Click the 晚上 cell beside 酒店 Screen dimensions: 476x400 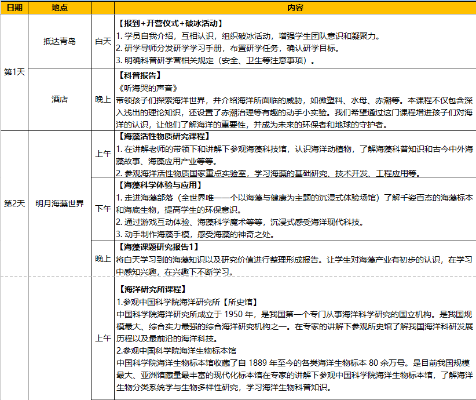[102, 99]
